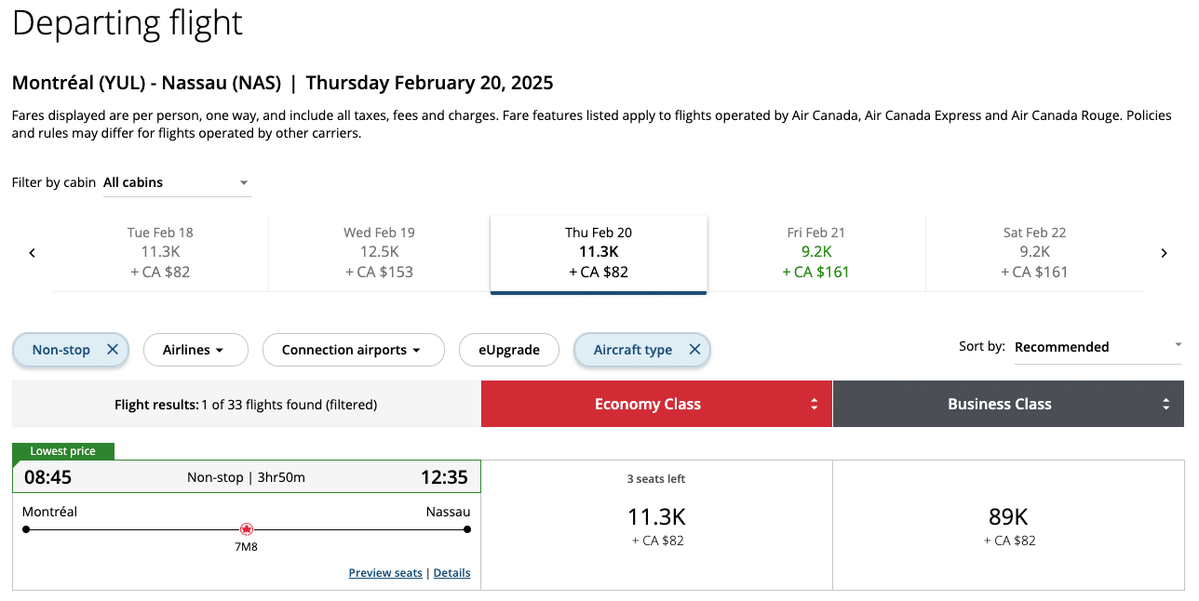The width and height of the screenshot is (1199, 601).
Task: Sort by Business Class using its arrows
Action: tap(1165, 405)
